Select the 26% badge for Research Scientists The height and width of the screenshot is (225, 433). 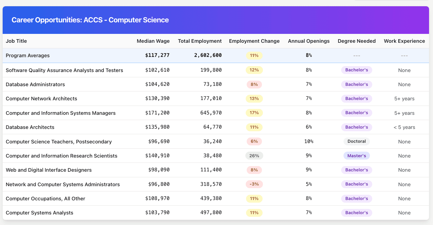tap(254, 156)
